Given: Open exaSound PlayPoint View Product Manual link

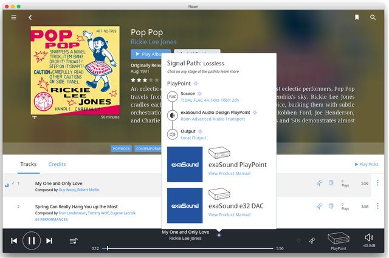Looking at the screenshot, I should [229, 173].
